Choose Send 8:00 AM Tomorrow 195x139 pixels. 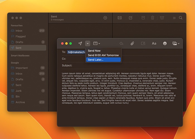[103, 55]
